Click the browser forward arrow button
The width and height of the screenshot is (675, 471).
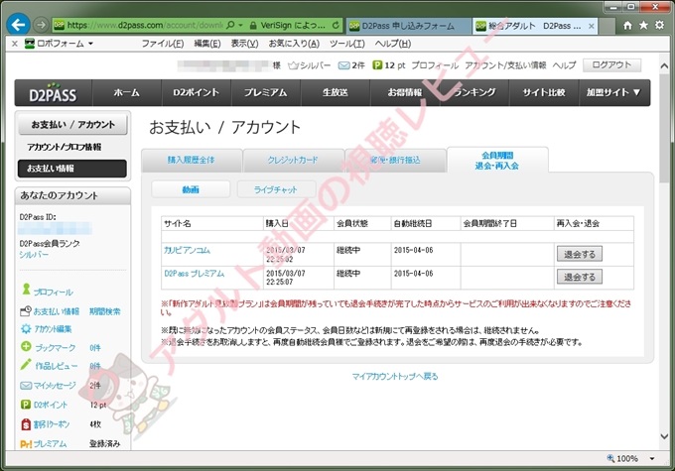41,25
